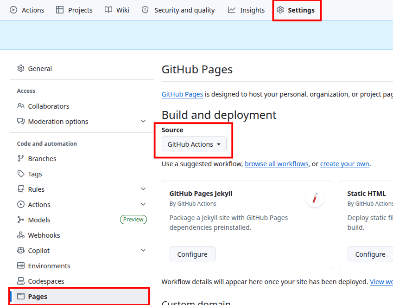
Task: Click the Webhooks icon
Action: 21,235
